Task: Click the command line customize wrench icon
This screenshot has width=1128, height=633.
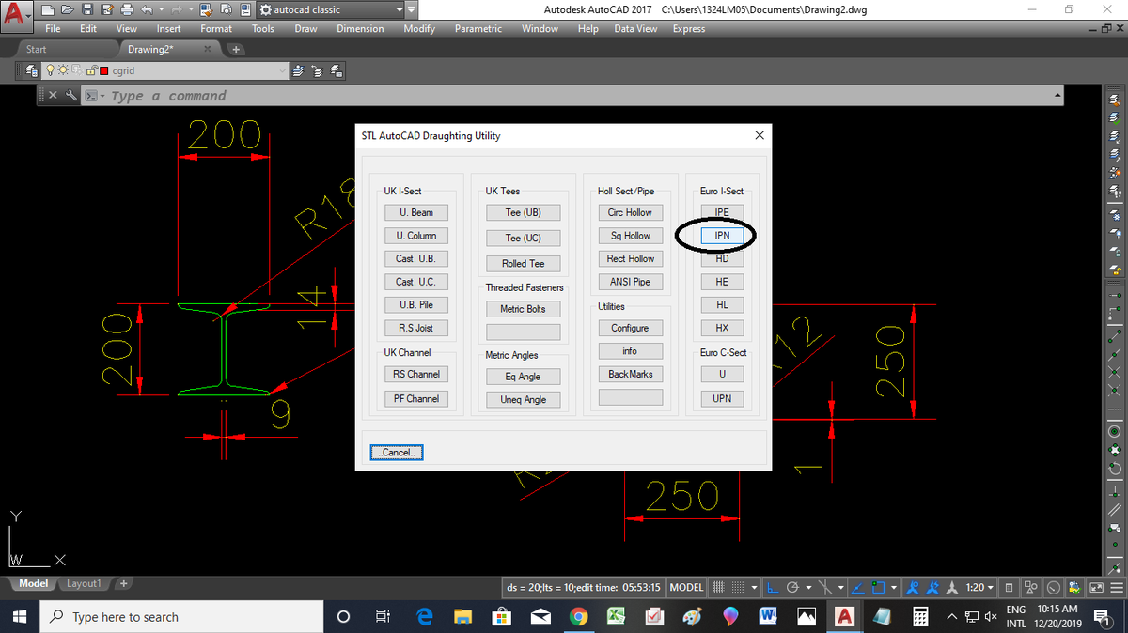Action: pyautogui.click(x=71, y=95)
